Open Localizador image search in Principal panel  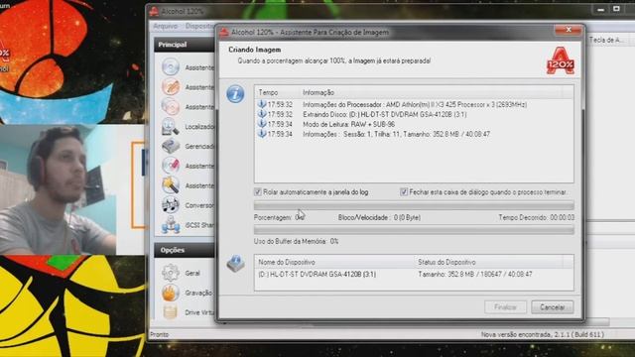tap(188, 127)
